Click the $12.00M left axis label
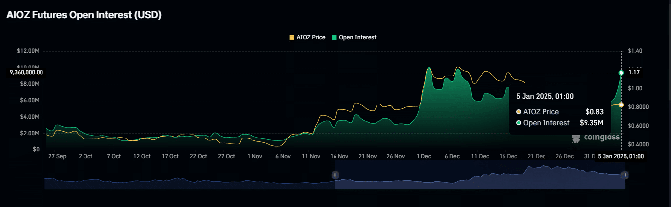The width and height of the screenshot is (671, 207). (x=28, y=51)
